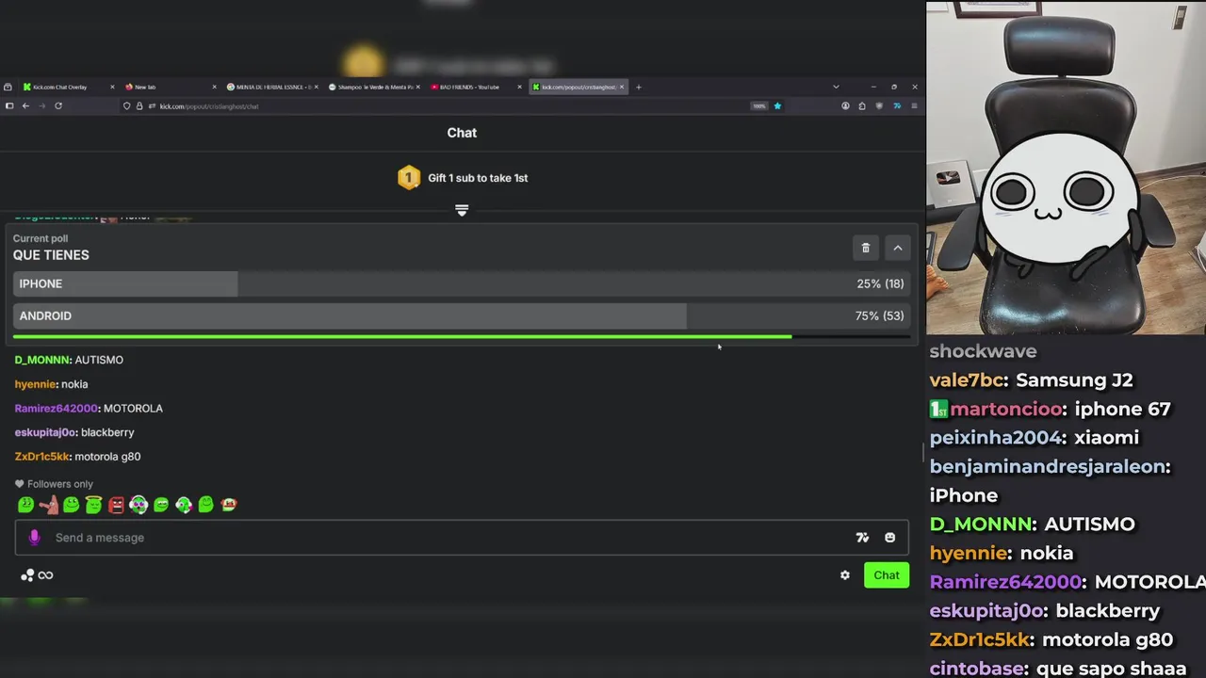Collapse the current poll panel
Viewport: 1206px width, 678px height.
[898, 248]
